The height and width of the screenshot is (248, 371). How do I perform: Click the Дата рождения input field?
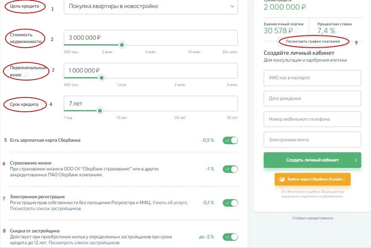tap(312, 99)
